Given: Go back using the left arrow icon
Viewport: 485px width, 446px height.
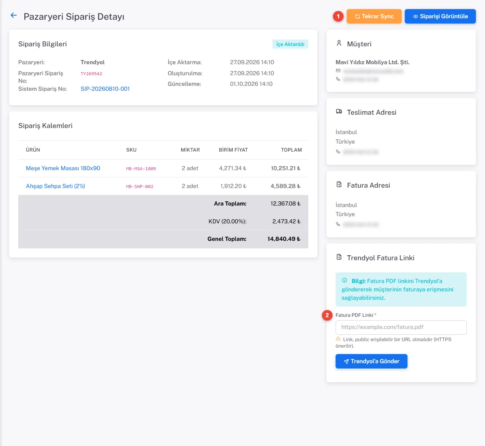Looking at the screenshot, I should click(x=14, y=15).
